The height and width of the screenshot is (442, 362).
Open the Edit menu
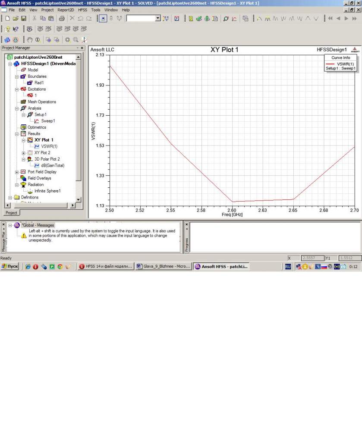(22, 10)
